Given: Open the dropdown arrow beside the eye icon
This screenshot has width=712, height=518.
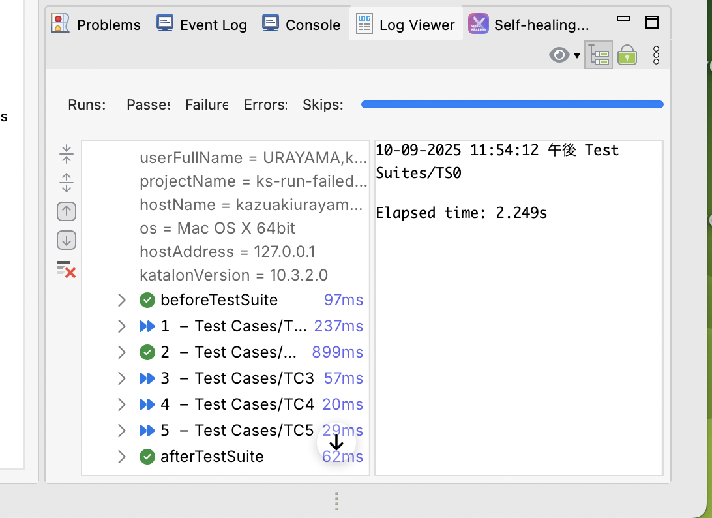Looking at the screenshot, I should click(x=577, y=56).
